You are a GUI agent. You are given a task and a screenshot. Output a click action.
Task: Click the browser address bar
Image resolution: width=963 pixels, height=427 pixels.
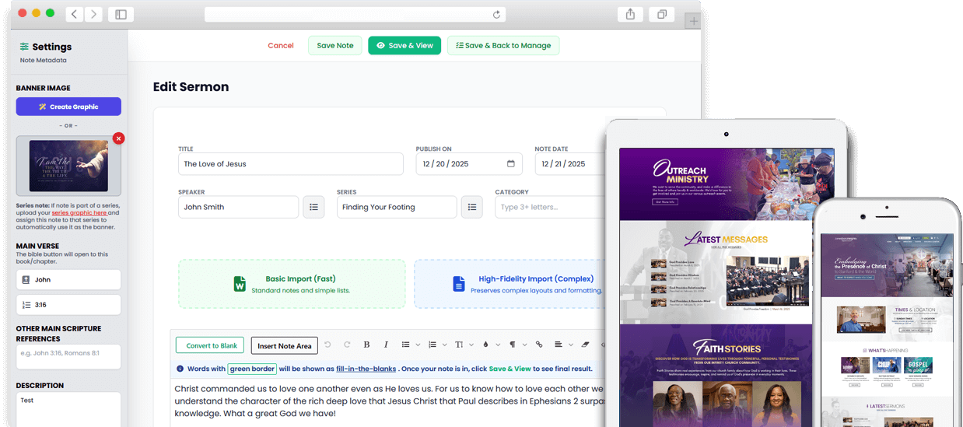coord(355,14)
